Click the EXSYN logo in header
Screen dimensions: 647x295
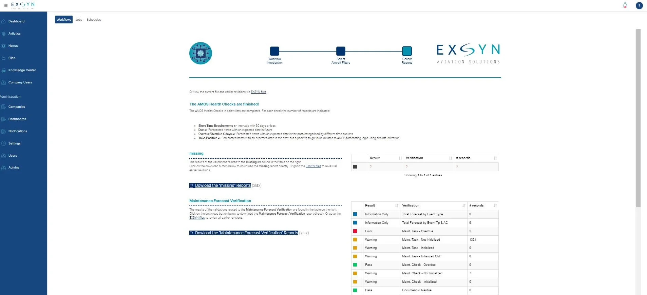(23, 5)
